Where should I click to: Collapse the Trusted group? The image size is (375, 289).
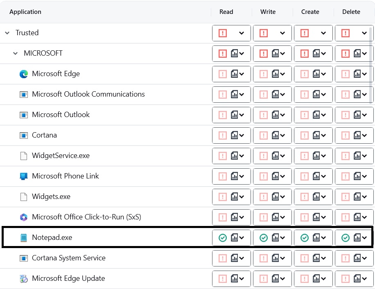(7, 33)
